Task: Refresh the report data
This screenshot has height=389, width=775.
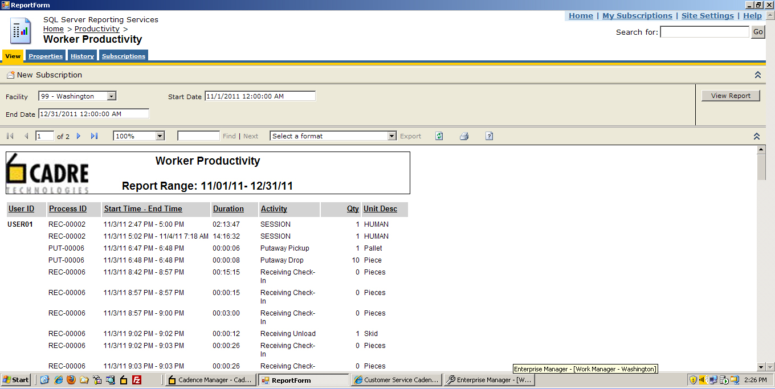Action: [x=439, y=136]
